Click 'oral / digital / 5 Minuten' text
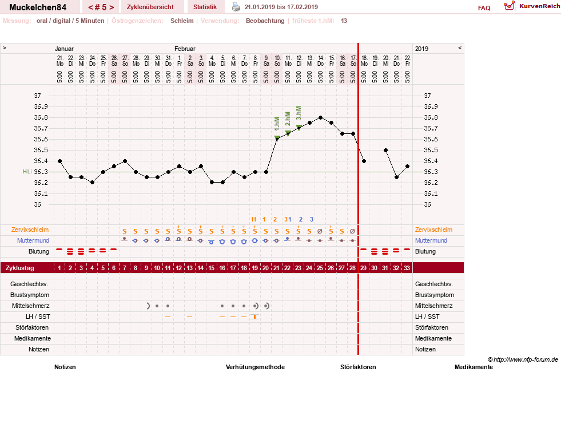The height and width of the screenshot is (435, 561). point(70,21)
